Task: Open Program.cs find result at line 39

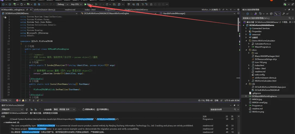Action: pos(120,119)
